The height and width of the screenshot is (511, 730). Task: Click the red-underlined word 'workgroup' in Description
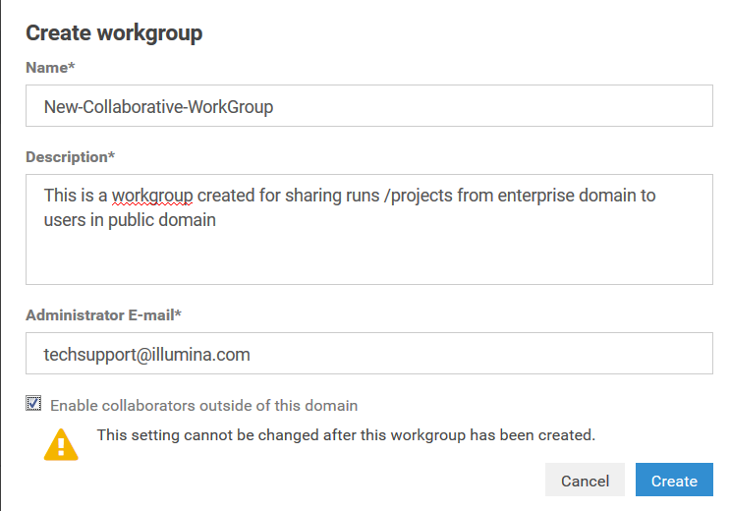tap(152, 196)
